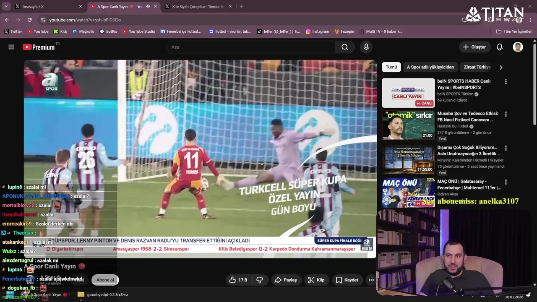
Task: Open options for MAÇ ÖNÜ video
Action: 506,182
